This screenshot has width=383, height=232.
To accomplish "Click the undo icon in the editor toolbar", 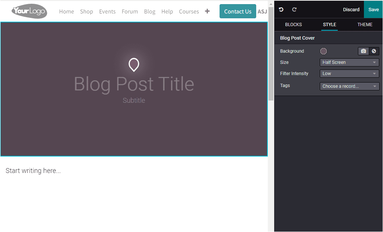I will point(281,9).
